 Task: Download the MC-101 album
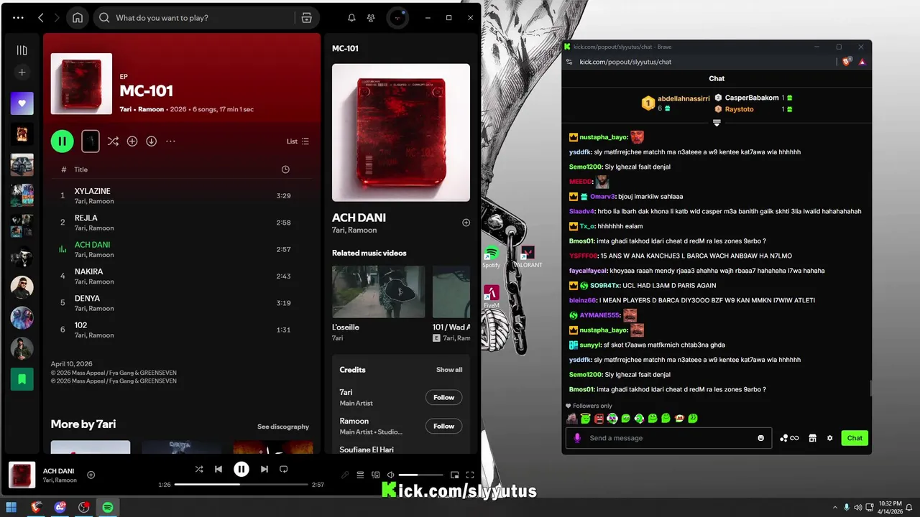click(152, 141)
